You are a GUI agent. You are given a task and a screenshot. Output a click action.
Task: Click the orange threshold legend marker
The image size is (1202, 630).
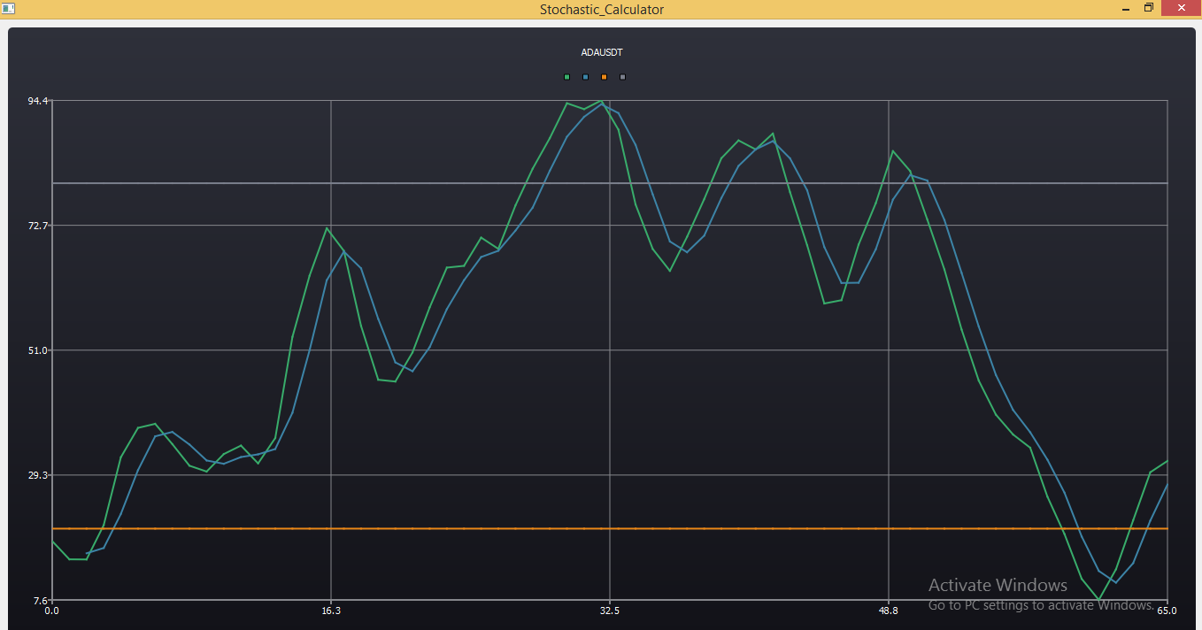[x=604, y=77]
